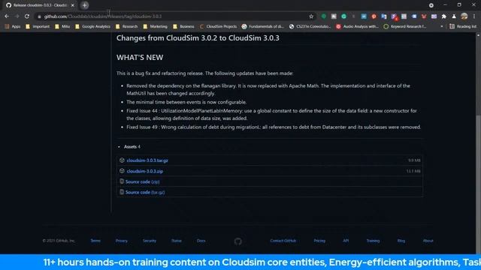Download Source code (zip)
The height and width of the screenshot is (270, 481).
[142, 181]
